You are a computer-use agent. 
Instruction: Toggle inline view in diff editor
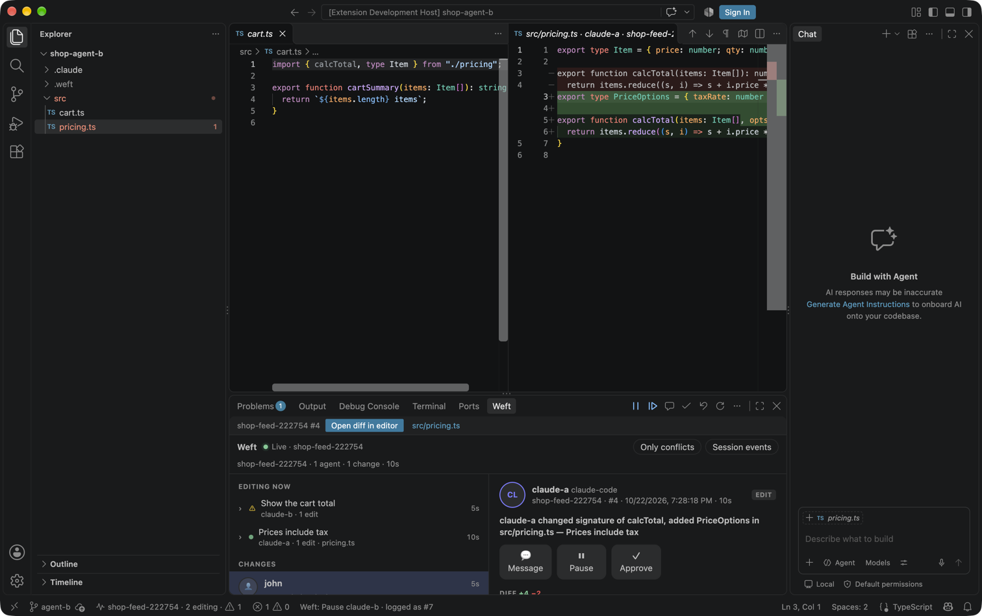760,34
